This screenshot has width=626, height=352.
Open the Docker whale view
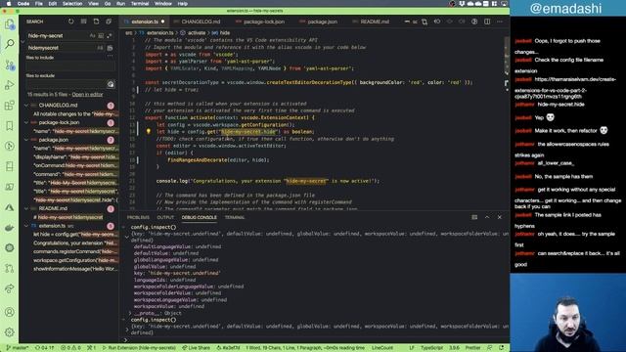[x=10, y=228]
